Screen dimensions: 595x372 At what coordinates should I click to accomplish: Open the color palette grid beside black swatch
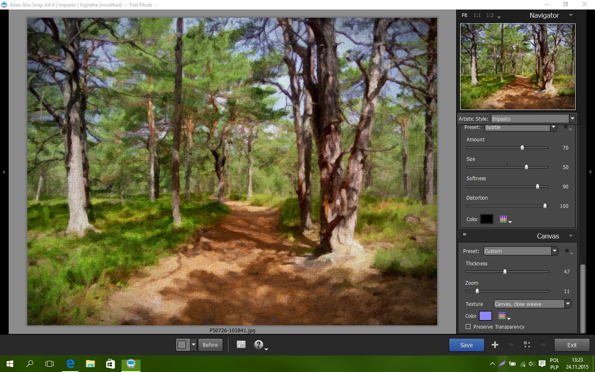pyautogui.click(x=503, y=219)
